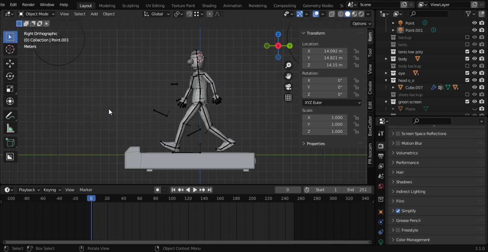Click the End frame field showing 251

357,190
